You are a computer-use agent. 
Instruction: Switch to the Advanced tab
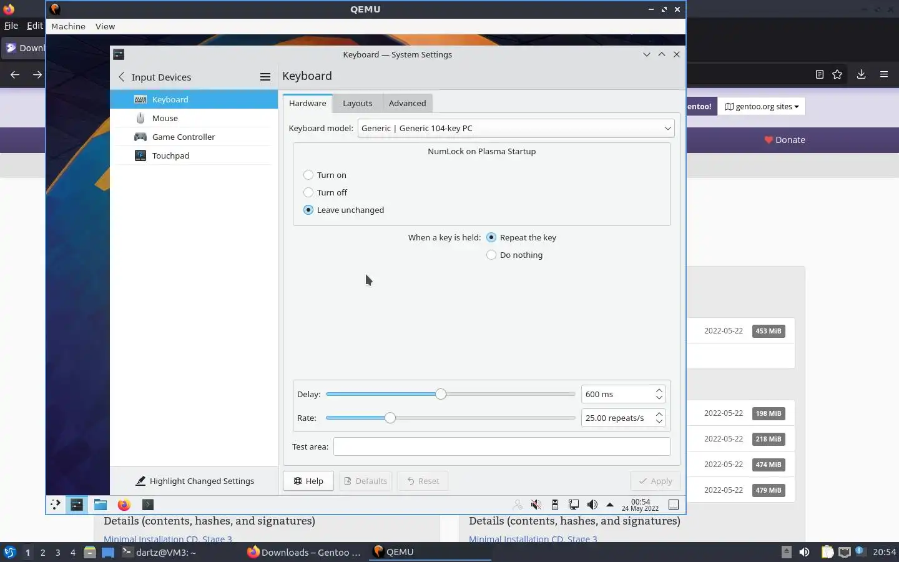click(408, 103)
